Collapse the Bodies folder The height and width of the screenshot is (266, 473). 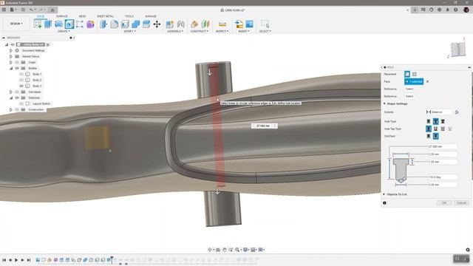[x=11, y=68]
